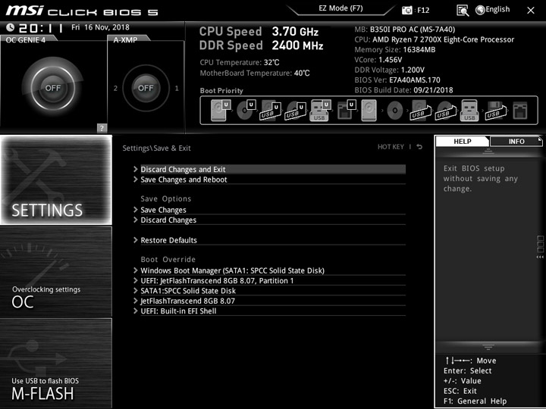The width and height of the screenshot is (546, 409).
Task: Select the legacy network boot icon at row end
Action: pyautogui.click(x=520, y=111)
